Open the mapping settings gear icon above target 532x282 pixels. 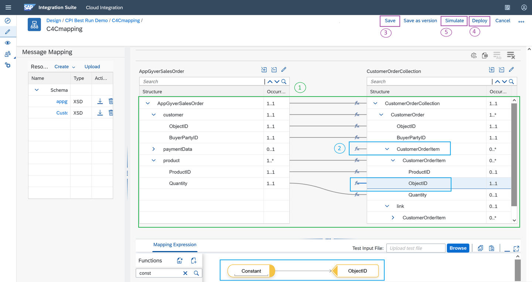474,55
